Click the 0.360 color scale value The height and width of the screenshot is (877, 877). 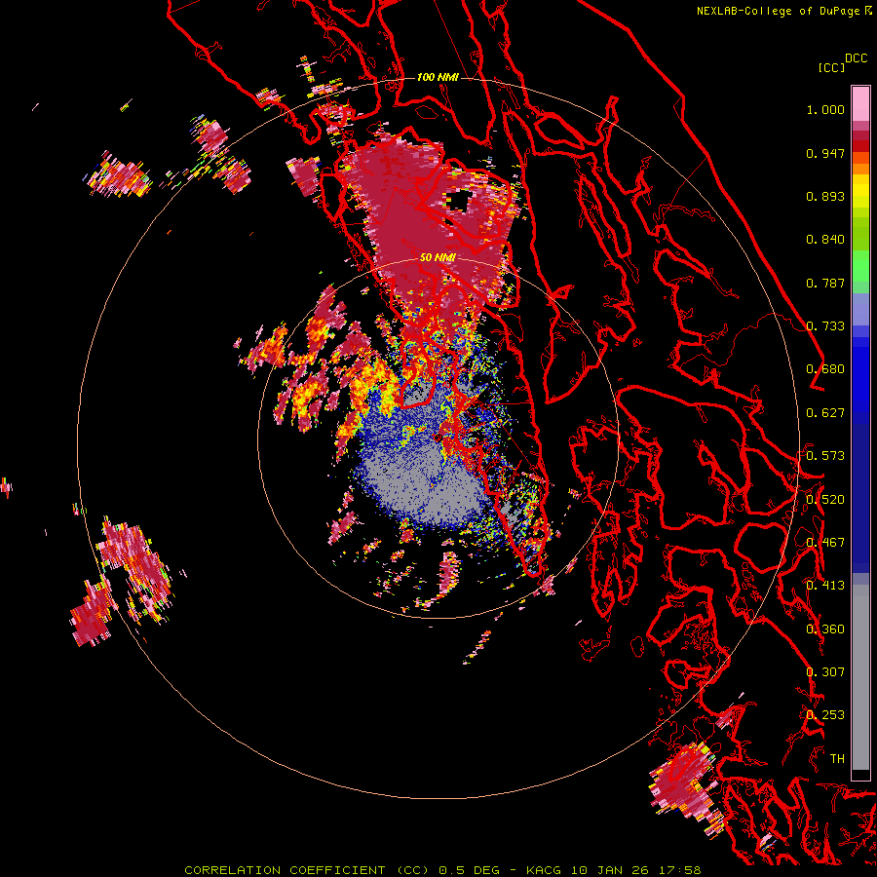[825, 629]
